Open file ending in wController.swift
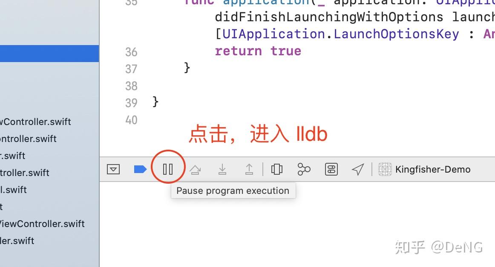Screen dimensions: 495x267 tap(35, 122)
